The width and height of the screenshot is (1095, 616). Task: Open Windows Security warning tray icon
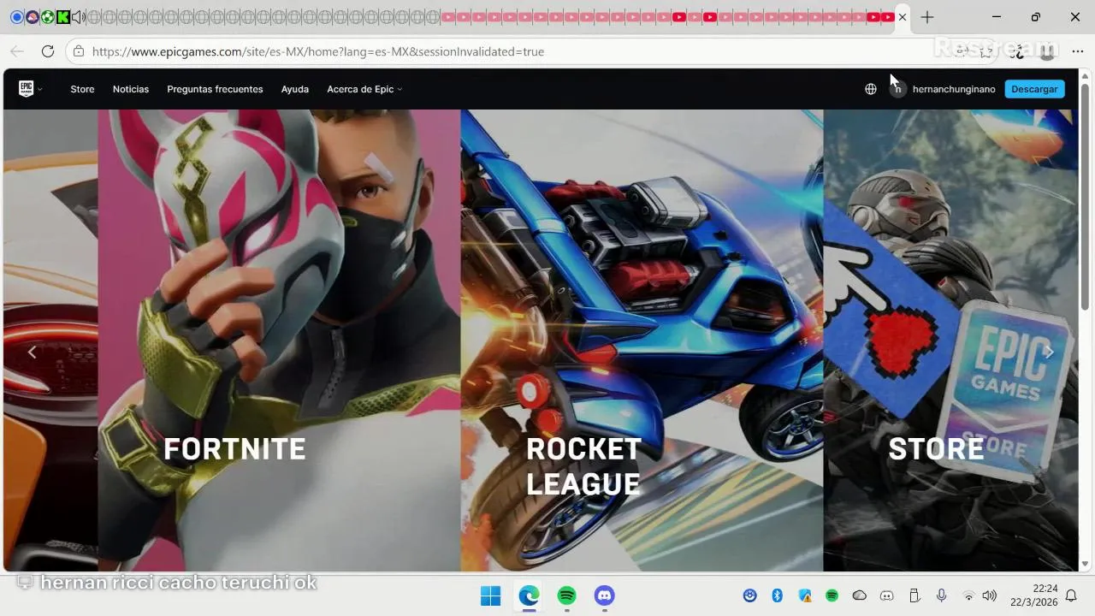click(804, 595)
